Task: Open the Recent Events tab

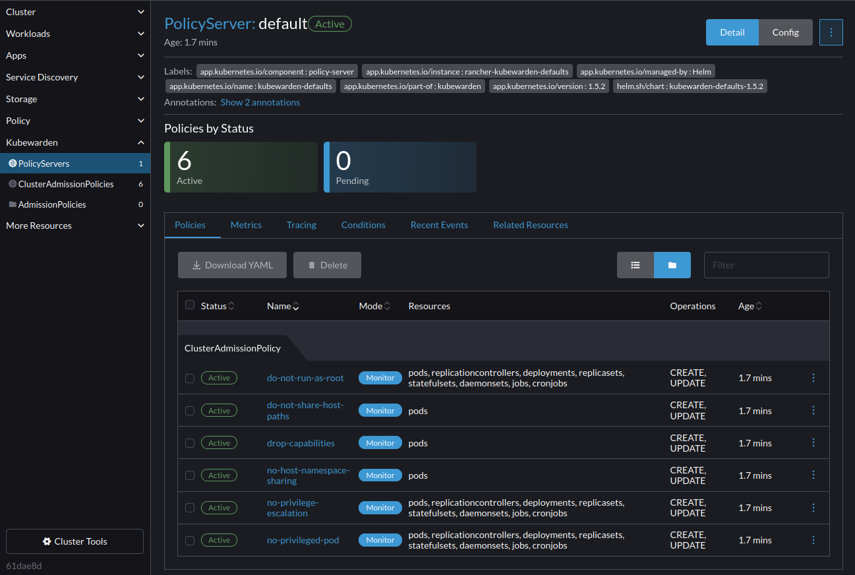Action: pyautogui.click(x=439, y=225)
